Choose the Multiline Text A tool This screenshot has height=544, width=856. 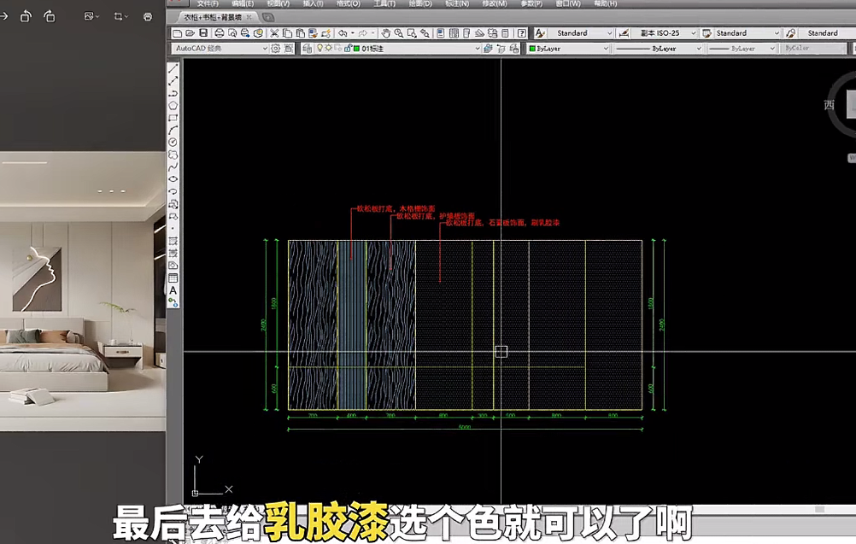pos(173,290)
